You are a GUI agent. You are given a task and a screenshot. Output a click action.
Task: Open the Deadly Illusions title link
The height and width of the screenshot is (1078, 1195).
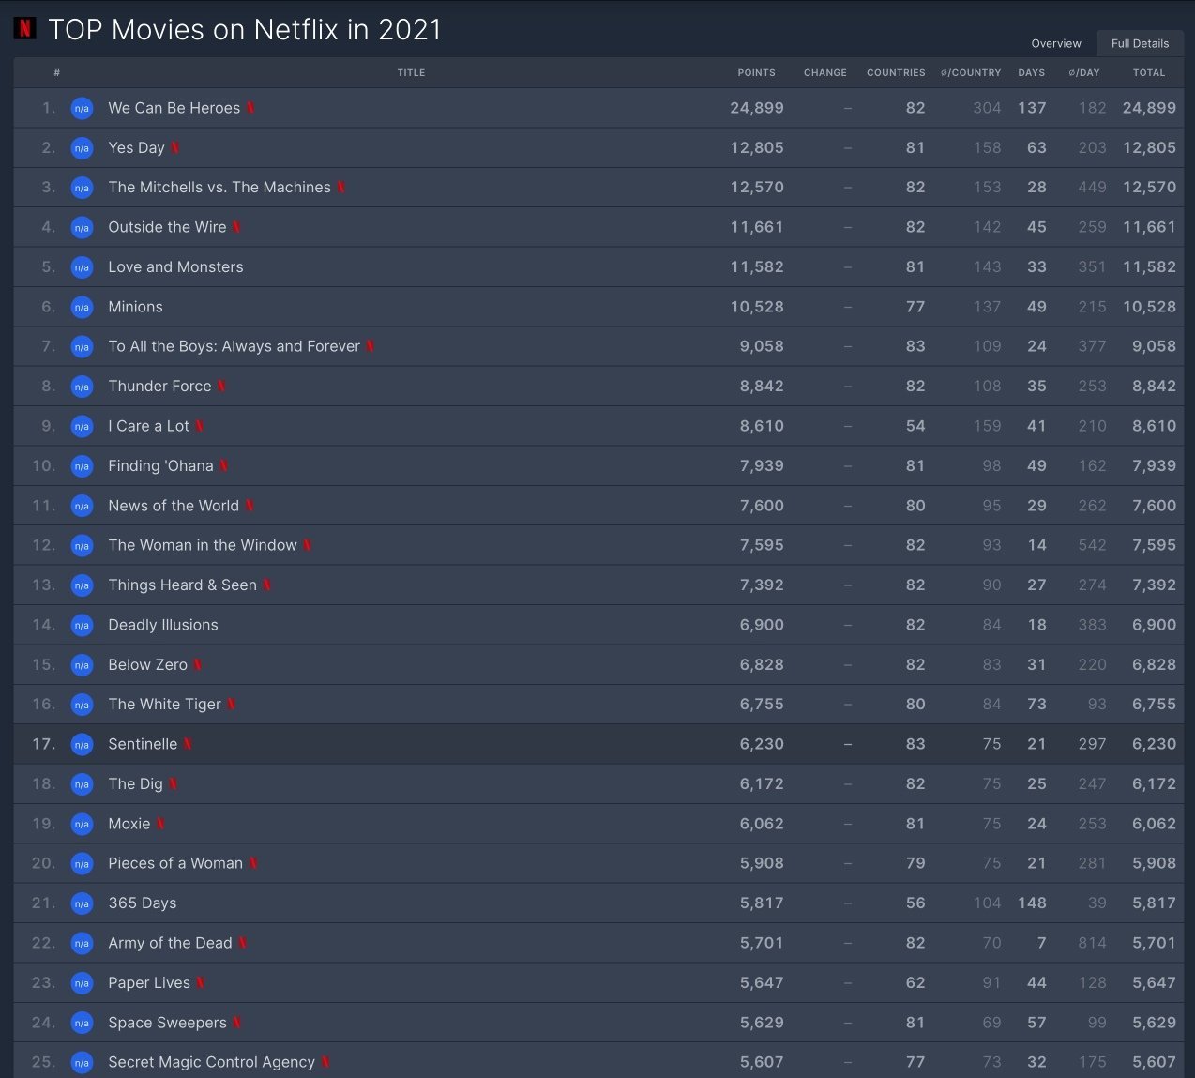[163, 625]
